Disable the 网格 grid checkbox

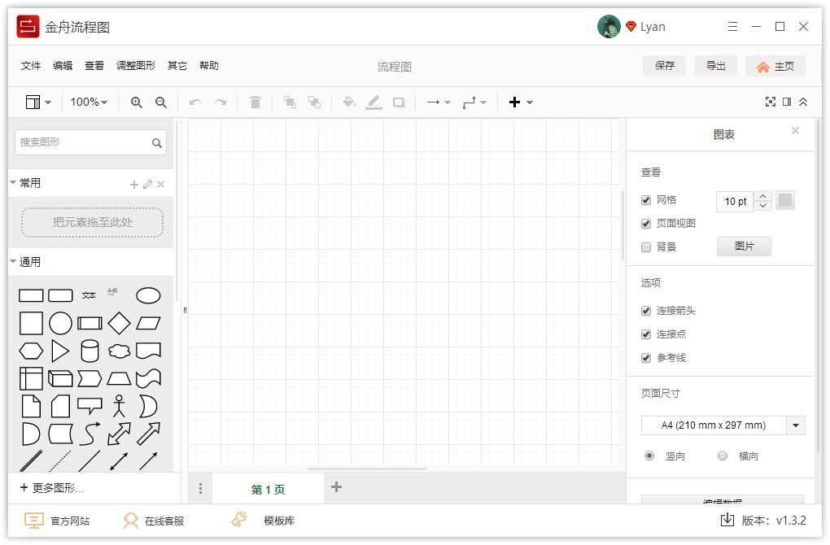(645, 200)
